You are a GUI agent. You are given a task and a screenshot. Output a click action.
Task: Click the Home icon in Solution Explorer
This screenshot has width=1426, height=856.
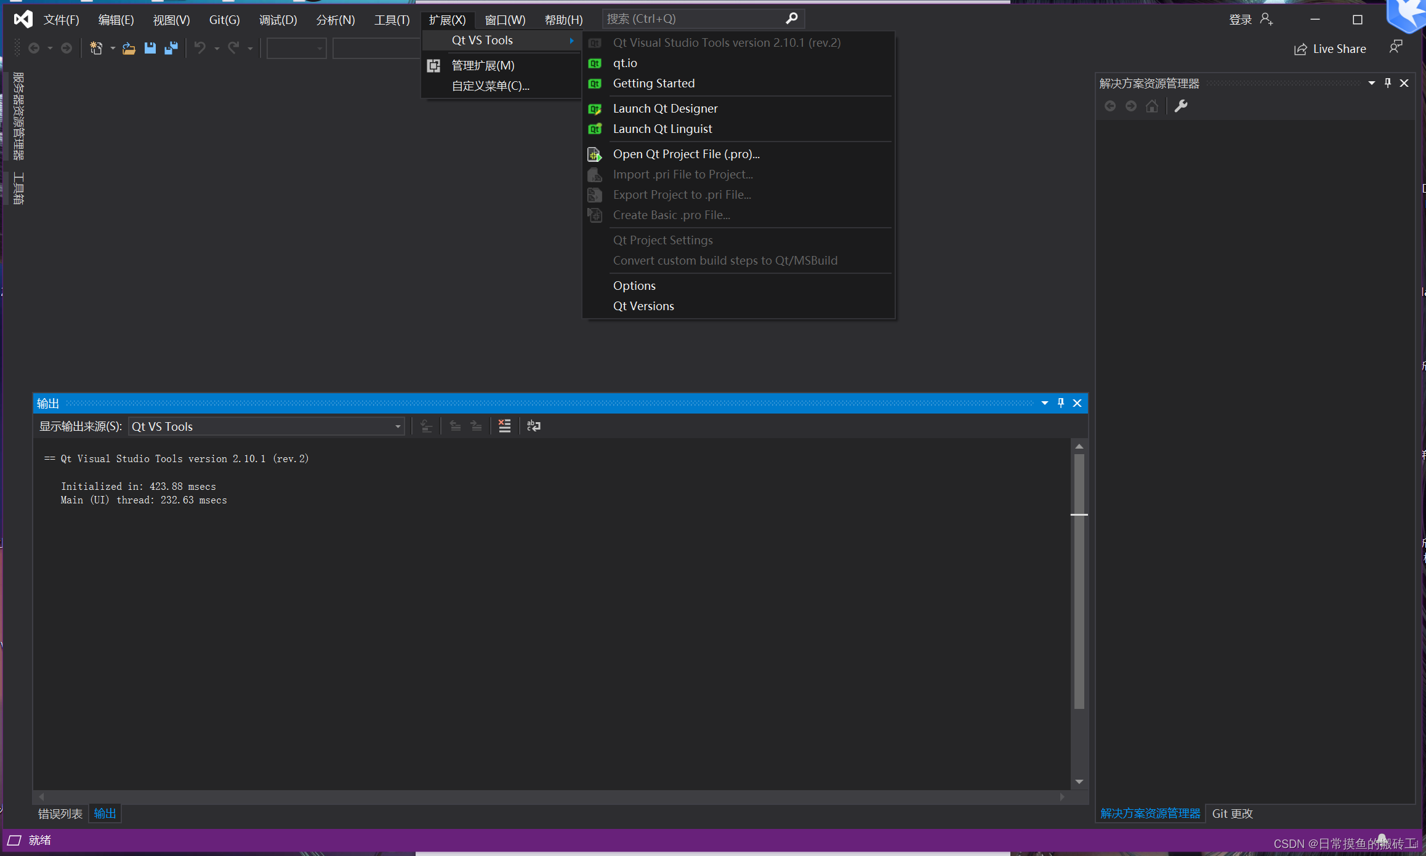(1152, 106)
